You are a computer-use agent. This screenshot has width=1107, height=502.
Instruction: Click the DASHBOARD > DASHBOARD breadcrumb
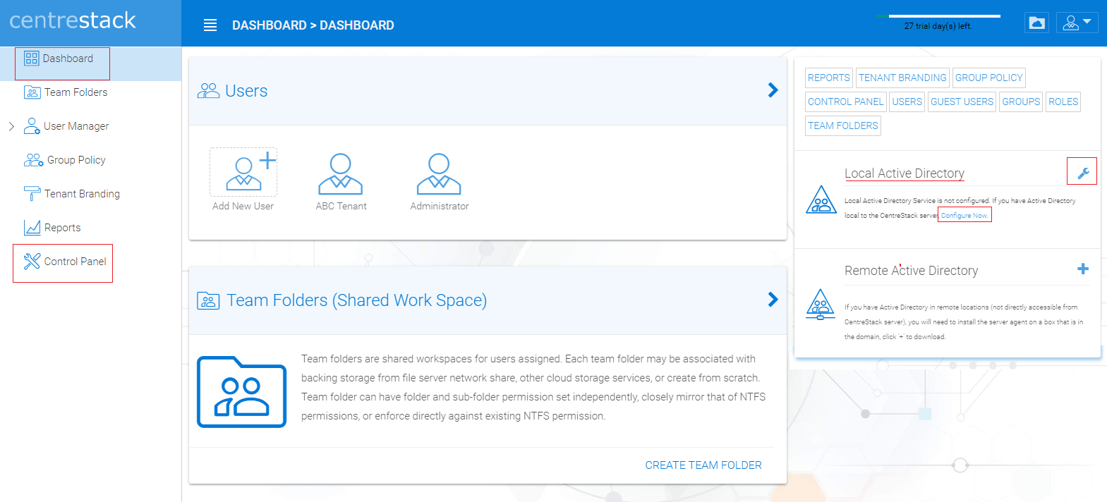(313, 25)
